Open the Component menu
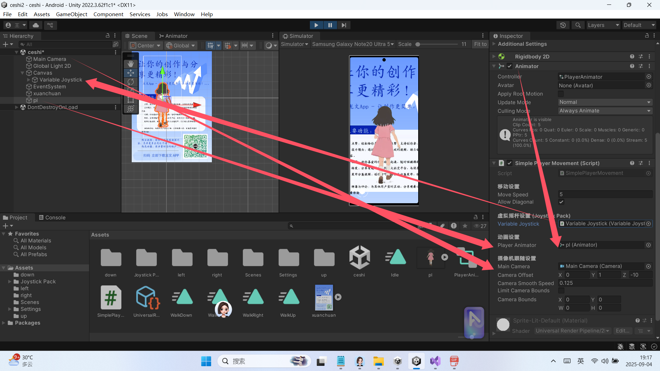660x371 pixels. [x=108, y=14]
